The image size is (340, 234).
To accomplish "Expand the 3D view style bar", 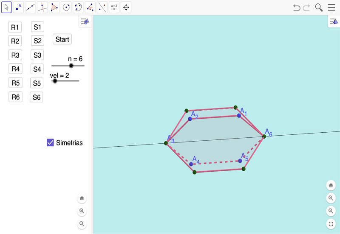I will click(334, 22).
